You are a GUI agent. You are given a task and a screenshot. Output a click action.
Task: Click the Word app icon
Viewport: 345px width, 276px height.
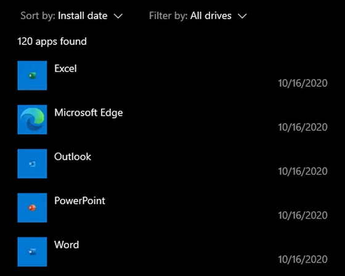[x=32, y=251]
